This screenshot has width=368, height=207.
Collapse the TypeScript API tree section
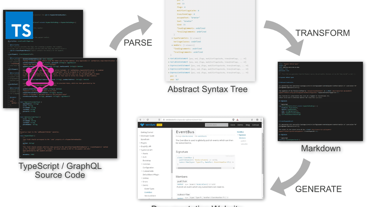[140, 150]
